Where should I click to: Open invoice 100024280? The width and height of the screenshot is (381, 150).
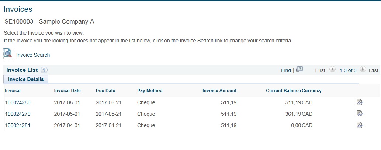tap(18, 103)
